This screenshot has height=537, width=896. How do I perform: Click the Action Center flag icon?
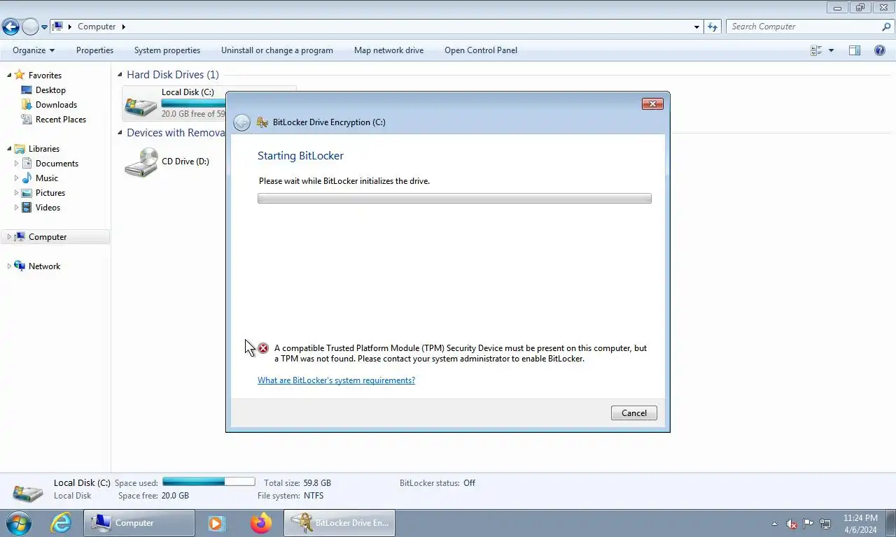click(808, 523)
